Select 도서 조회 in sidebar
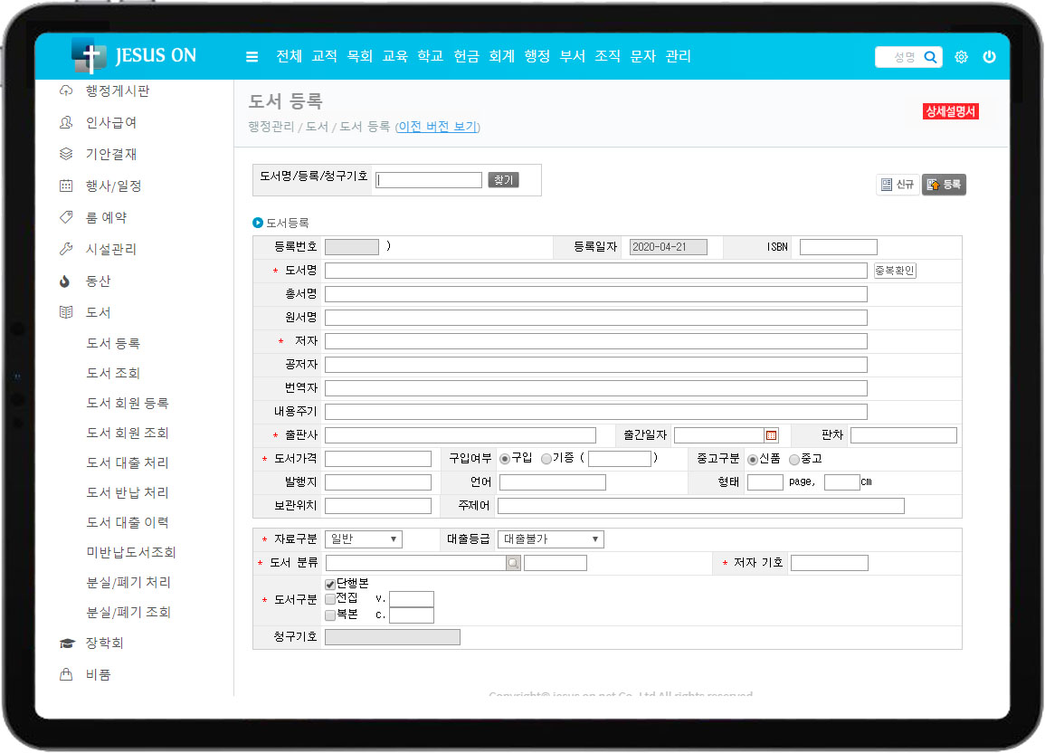The height and width of the screenshot is (753, 1045). coord(113,373)
